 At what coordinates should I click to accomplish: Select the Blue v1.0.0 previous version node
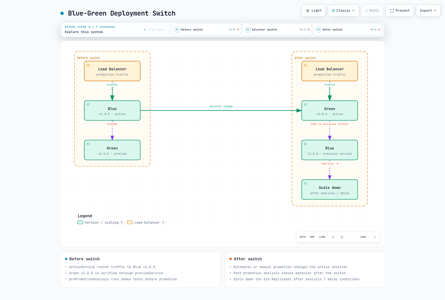(330, 150)
